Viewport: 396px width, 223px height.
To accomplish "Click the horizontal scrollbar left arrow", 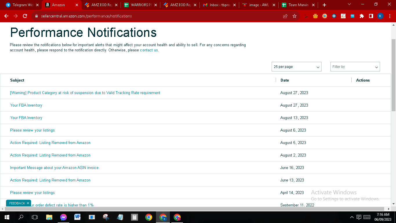I will [x=2, y=209].
